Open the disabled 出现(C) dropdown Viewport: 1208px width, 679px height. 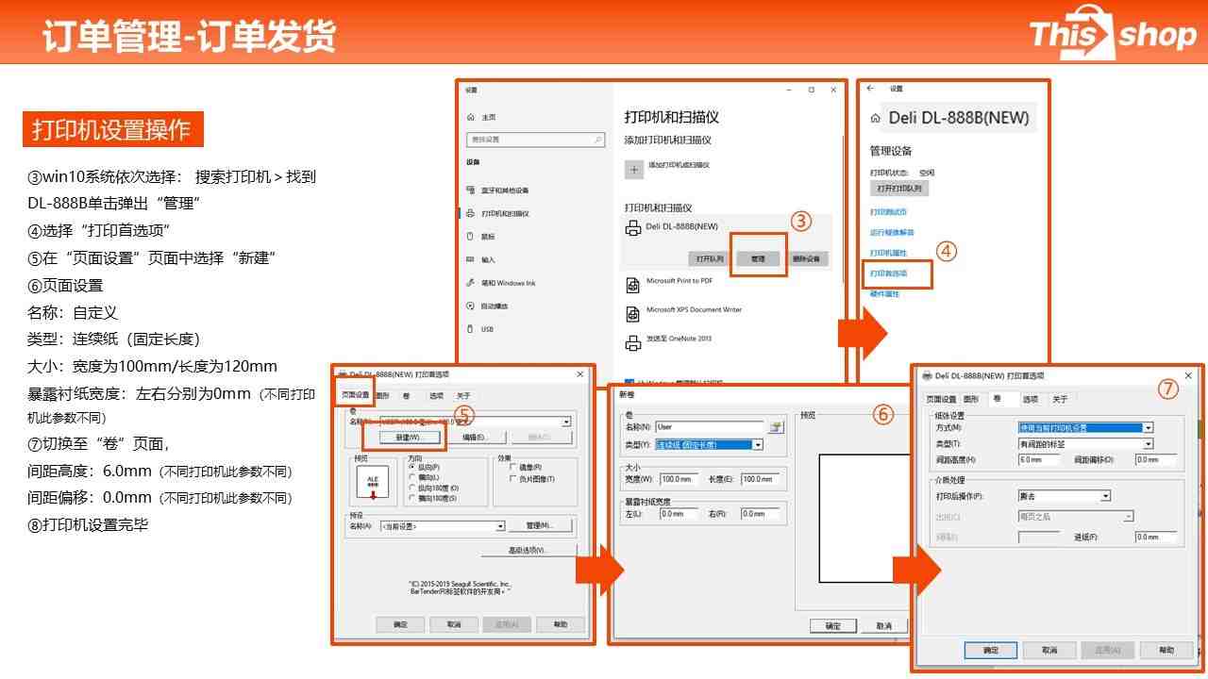pos(1128,517)
